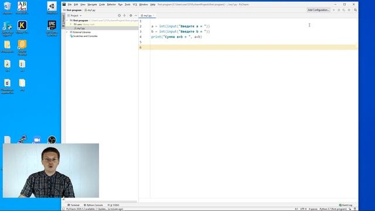Open the Edit menu
375x211 pixels.
(76, 5)
